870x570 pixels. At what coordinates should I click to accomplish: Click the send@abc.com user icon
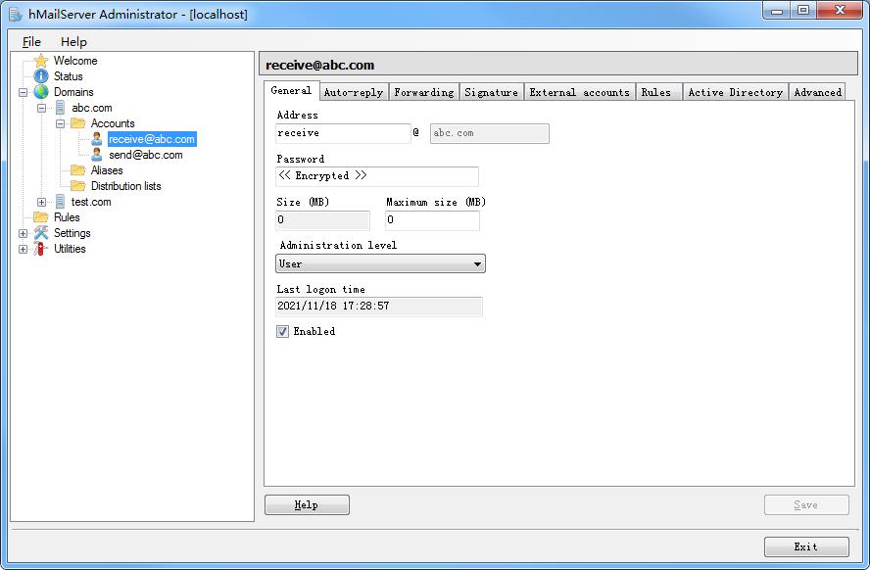pos(97,154)
